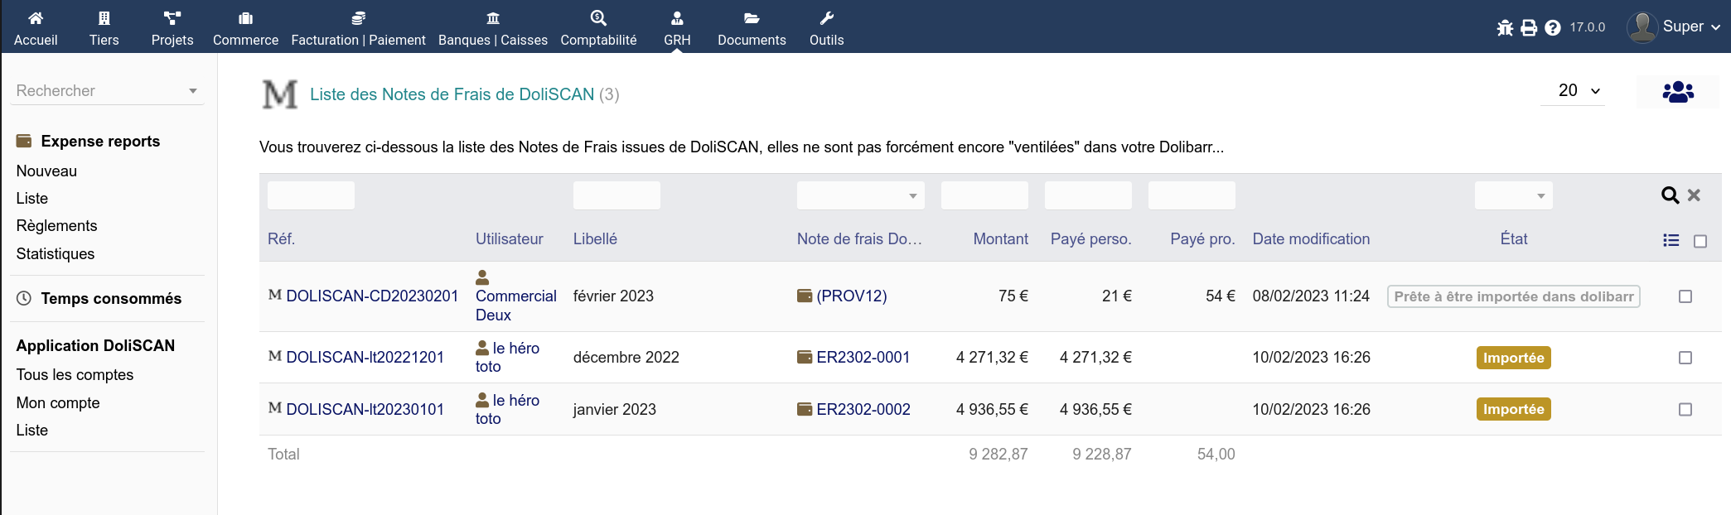Open the GRH menu

tap(677, 27)
